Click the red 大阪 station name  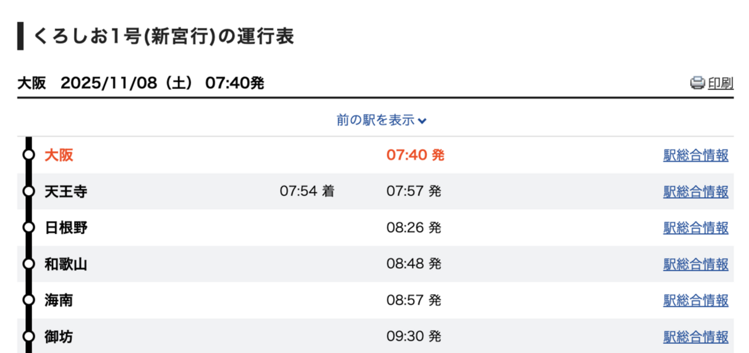pyautogui.click(x=59, y=155)
